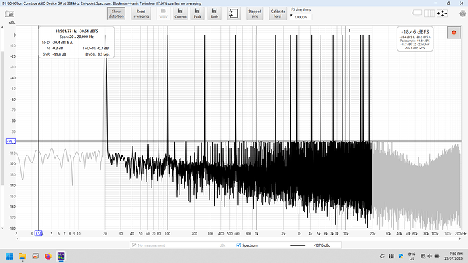468x263 pixels.
Task: Save the Peak trace
Action: [197, 14]
